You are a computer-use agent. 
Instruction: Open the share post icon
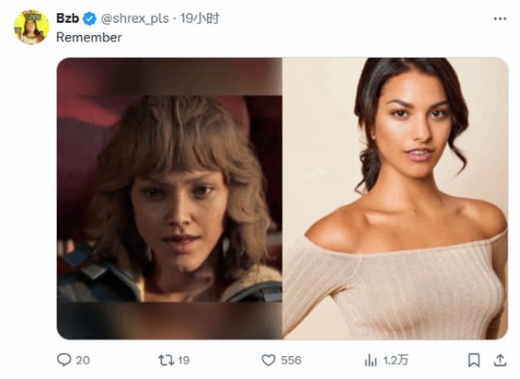click(x=500, y=360)
